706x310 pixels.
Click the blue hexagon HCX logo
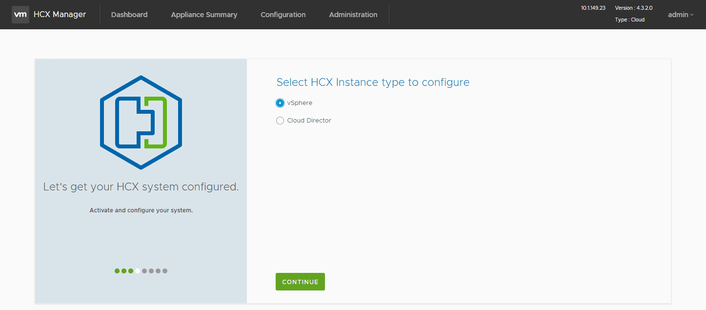click(x=141, y=123)
